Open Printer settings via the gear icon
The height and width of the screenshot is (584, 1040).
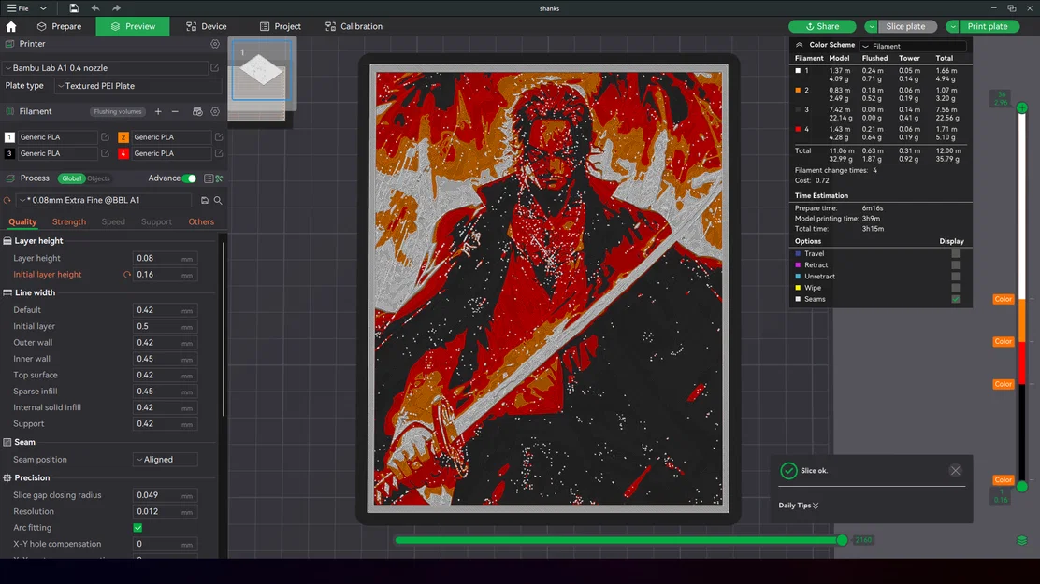tap(215, 43)
